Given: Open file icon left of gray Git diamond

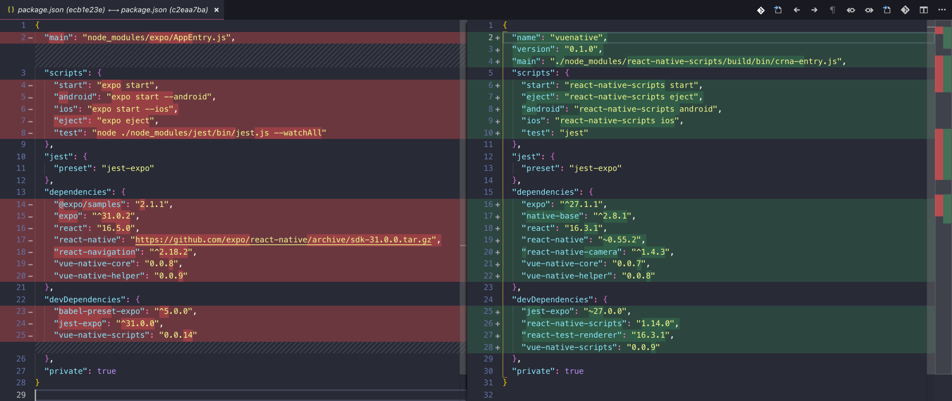Looking at the screenshot, I should click(x=887, y=10).
